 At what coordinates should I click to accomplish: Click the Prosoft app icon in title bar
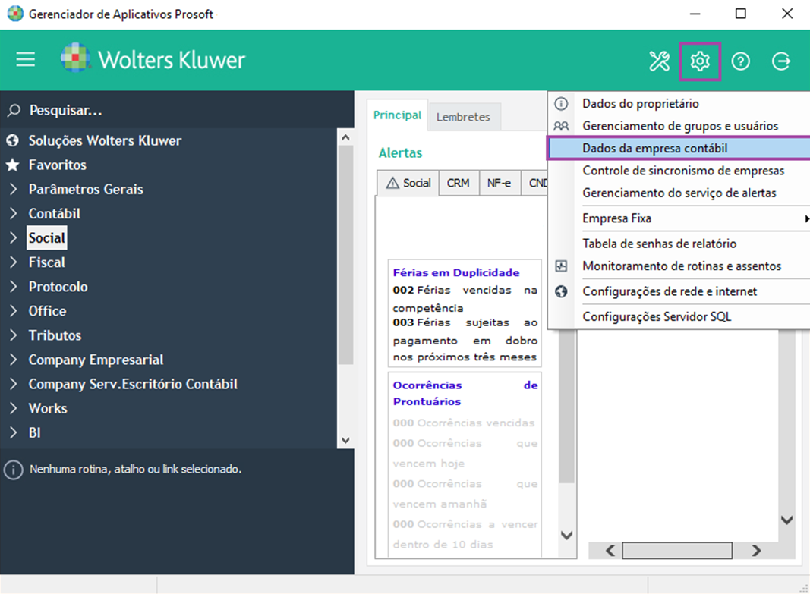(15, 14)
